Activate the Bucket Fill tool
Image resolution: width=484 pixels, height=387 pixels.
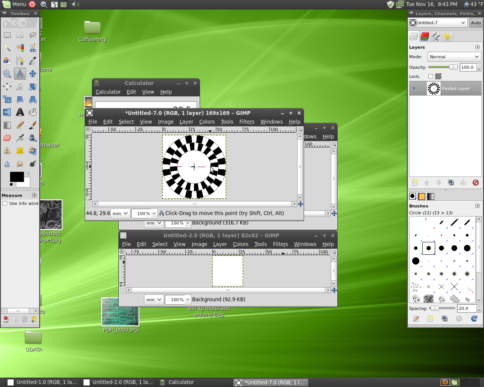pyautogui.click(x=33, y=112)
